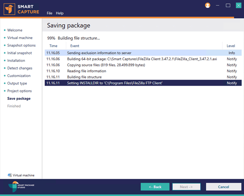Go to the Snapshot options step
The width and height of the screenshot is (244, 196).
coord(21,46)
